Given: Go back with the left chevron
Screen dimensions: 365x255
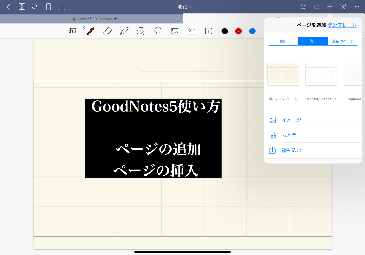Looking at the screenshot, I should click(8, 7).
